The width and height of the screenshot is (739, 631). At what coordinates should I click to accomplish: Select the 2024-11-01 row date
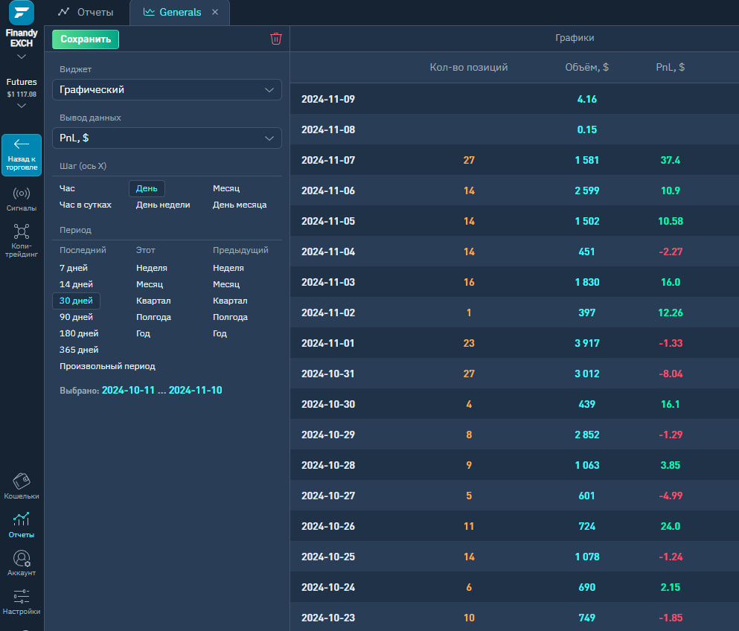(328, 343)
